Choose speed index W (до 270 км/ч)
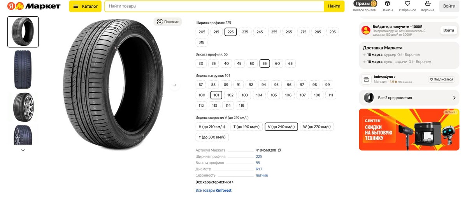Viewport: 467px width, 198px height. pyautogui.click(x=317, y=127)
